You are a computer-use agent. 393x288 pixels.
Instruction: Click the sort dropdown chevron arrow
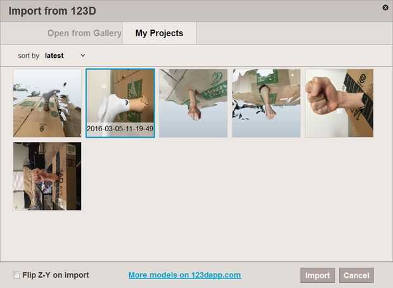(x=82, y=55)
